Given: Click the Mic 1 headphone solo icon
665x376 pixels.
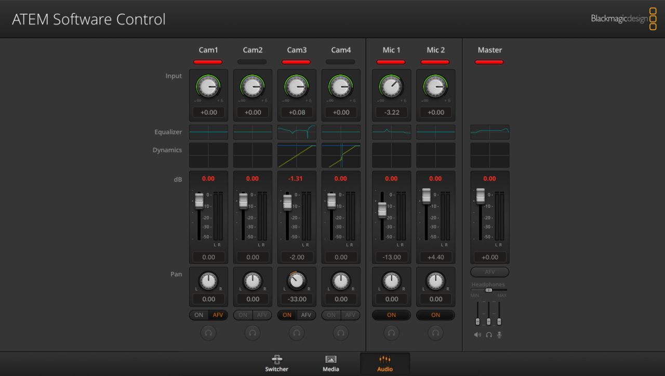Looking at the screenshot, I should pyautogui.click(x=391, y=333).
